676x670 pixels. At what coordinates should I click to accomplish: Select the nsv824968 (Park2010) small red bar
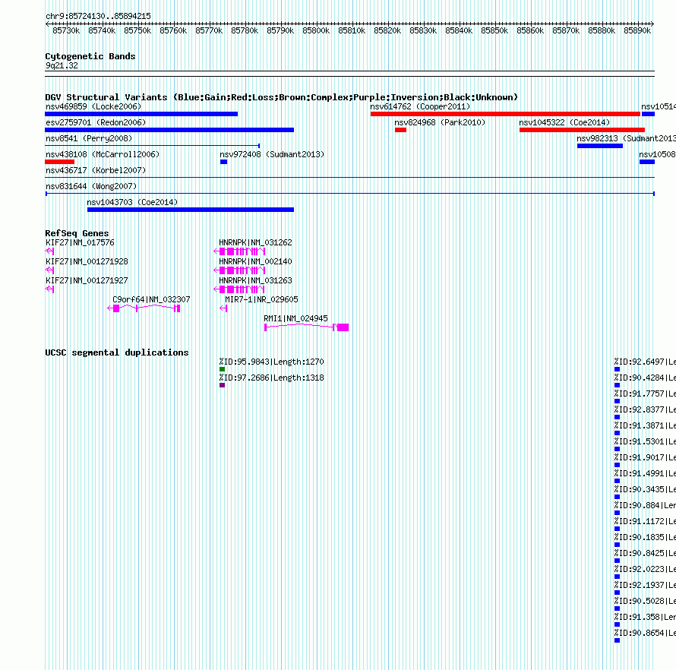click(x=400, y=130)
